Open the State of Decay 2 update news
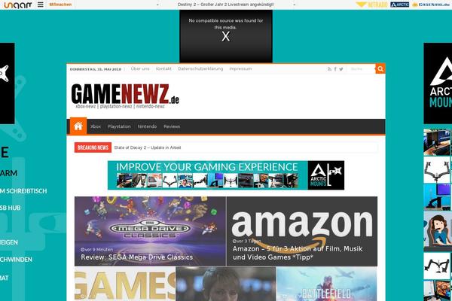452x301 pixels. (x=148, y=147)
